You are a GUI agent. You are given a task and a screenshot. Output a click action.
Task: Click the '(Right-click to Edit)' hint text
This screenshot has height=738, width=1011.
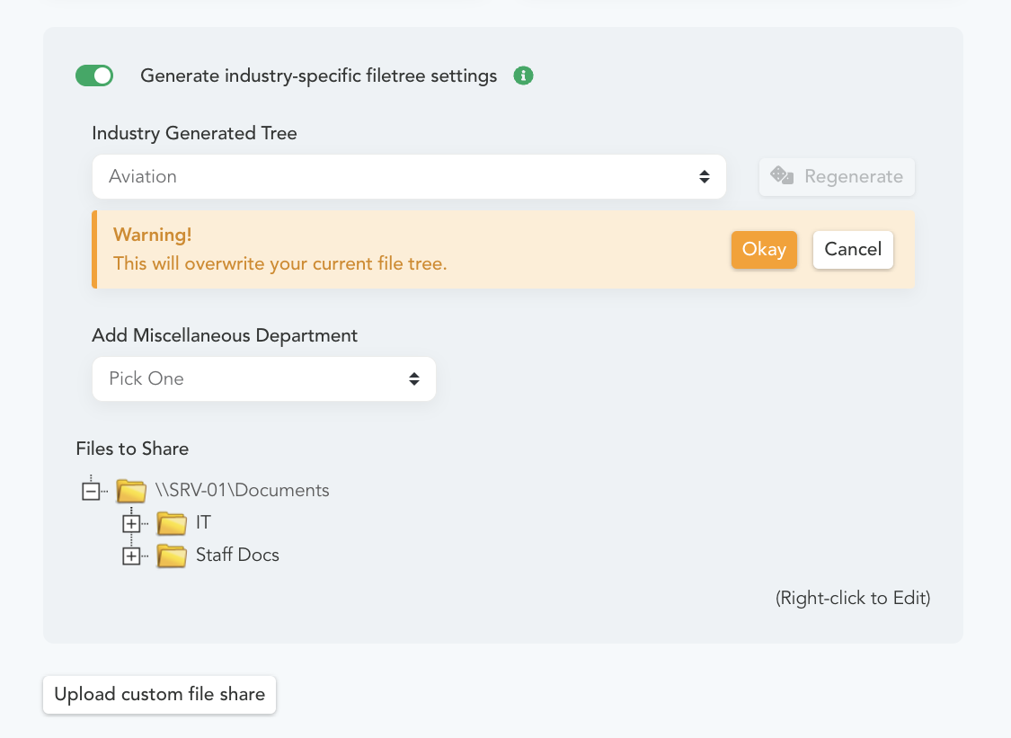853,598
